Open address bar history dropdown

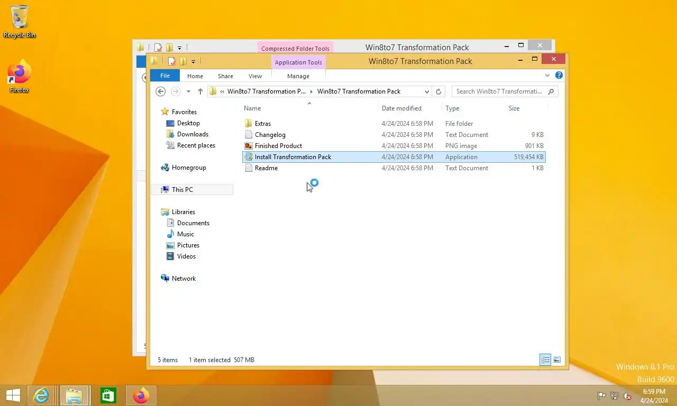pos(427,91)
